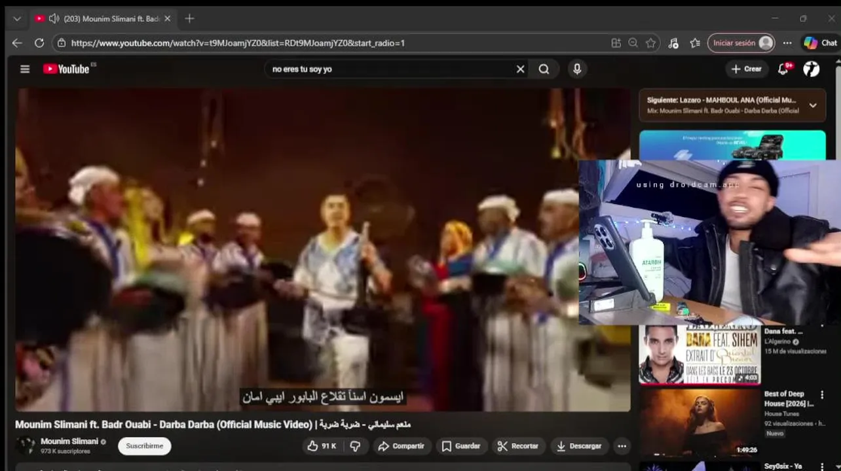This screenshot has height=471, width=841.
Task: Open options for the Best of Deep House video
Action: tap(822, 394)
